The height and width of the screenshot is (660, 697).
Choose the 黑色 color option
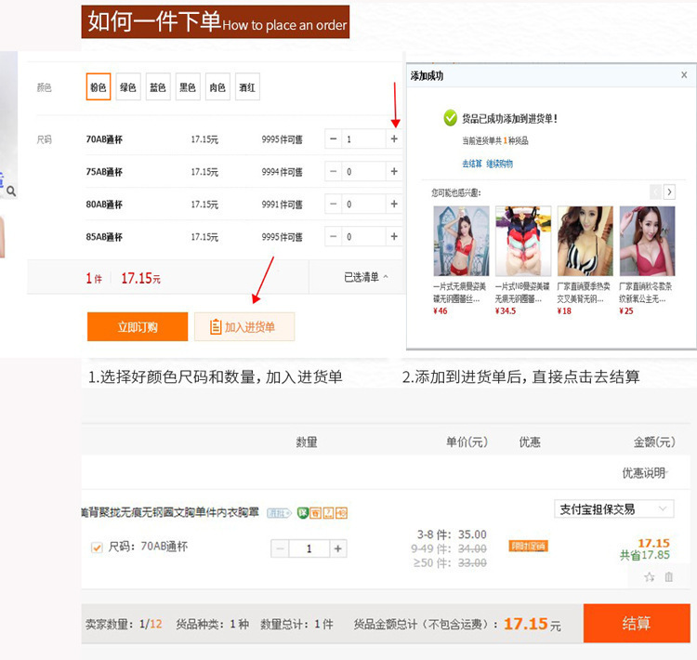click(x=188, y=86)
